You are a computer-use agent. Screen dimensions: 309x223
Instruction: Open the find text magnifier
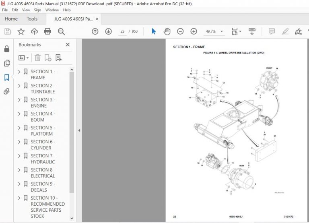[x=61, y=31]
